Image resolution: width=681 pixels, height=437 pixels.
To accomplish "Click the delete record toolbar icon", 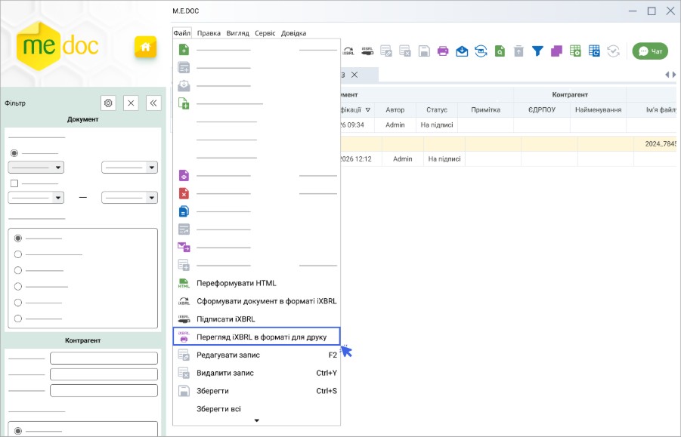I will click(x=405, y=51).
